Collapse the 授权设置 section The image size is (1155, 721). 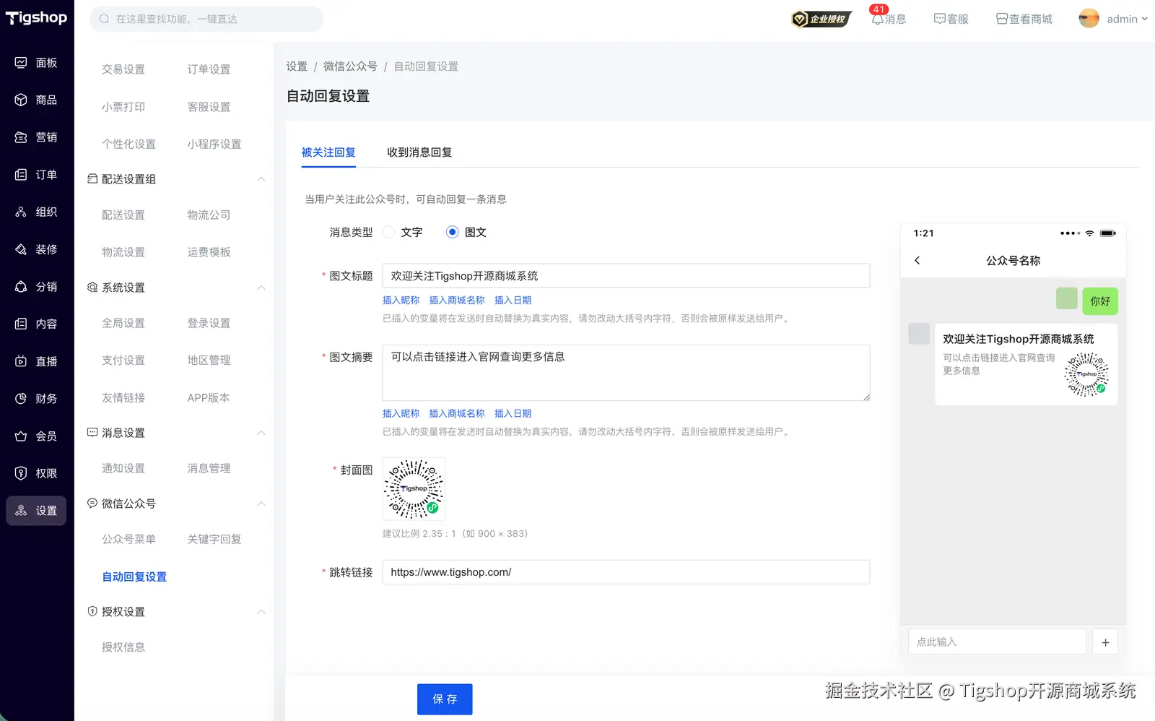coord(261,612)
